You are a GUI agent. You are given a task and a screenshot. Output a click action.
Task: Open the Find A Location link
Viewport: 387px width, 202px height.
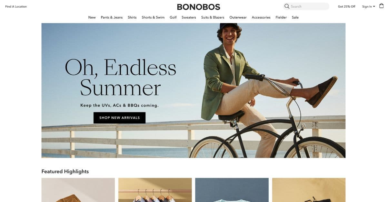click(x=16, y=6)
